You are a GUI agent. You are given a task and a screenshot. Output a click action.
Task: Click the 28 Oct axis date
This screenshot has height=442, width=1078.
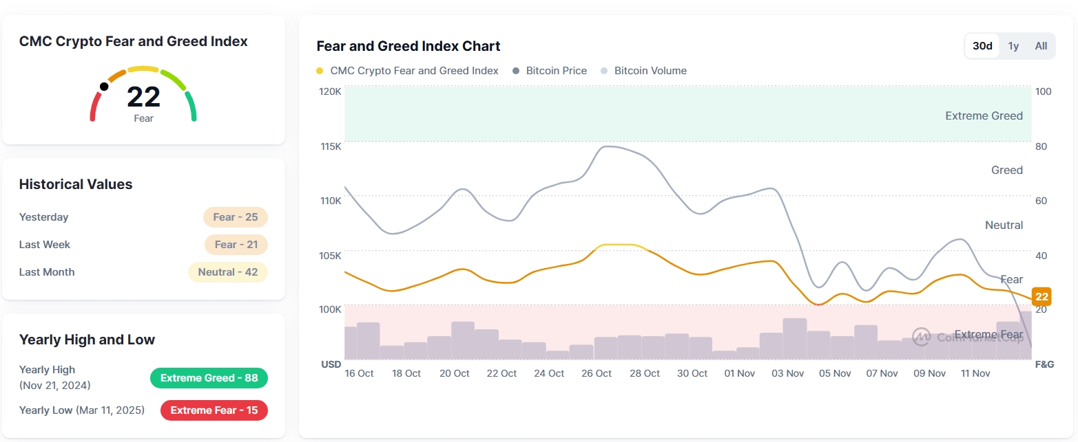pos(645,373)
